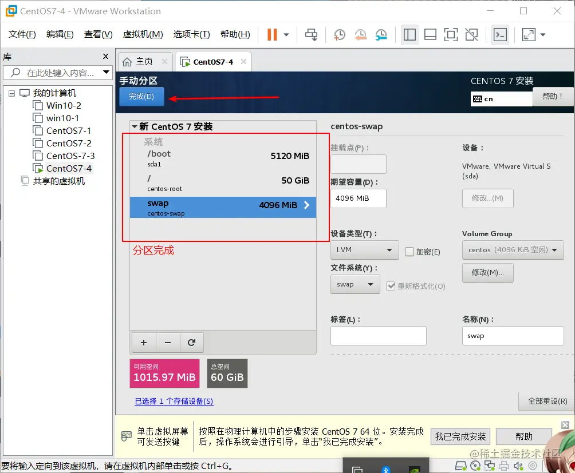Click the printer status bar icon
The image size is (575, 473).
point(504,466)
